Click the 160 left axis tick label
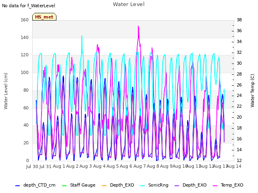The height and width of the screenshot is (193, 258). (25, 20)
